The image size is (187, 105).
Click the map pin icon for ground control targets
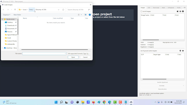tap(180, 51)
